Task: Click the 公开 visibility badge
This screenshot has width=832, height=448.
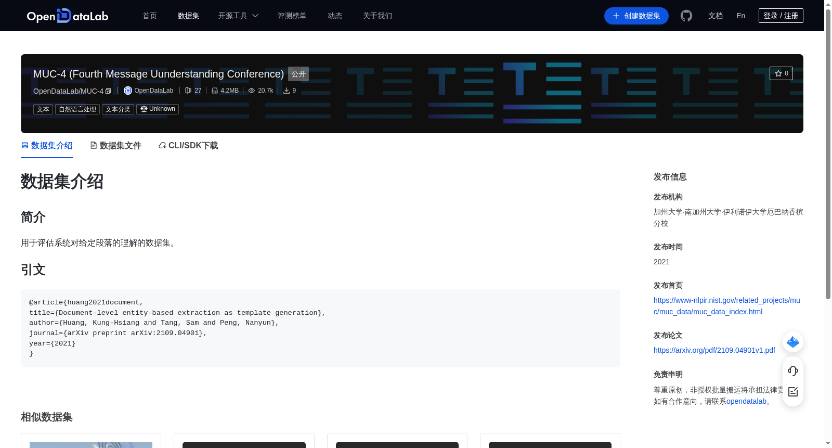Action: click(x=298, y=74)
